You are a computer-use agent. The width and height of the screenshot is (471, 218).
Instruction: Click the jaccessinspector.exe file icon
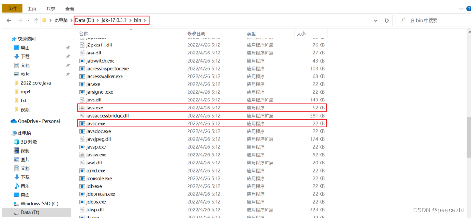82,68
